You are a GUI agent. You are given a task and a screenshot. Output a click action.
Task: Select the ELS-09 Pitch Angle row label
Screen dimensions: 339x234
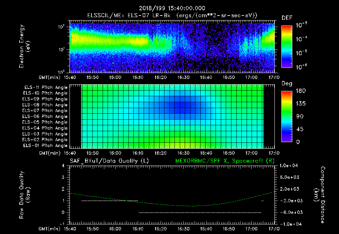click(45, 99)
